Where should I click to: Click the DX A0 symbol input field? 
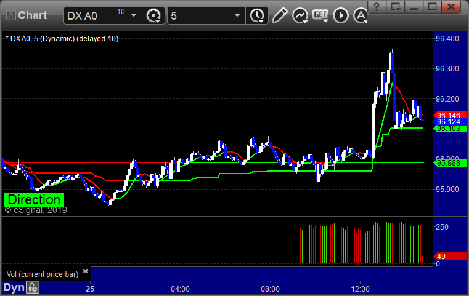point(102,15)
